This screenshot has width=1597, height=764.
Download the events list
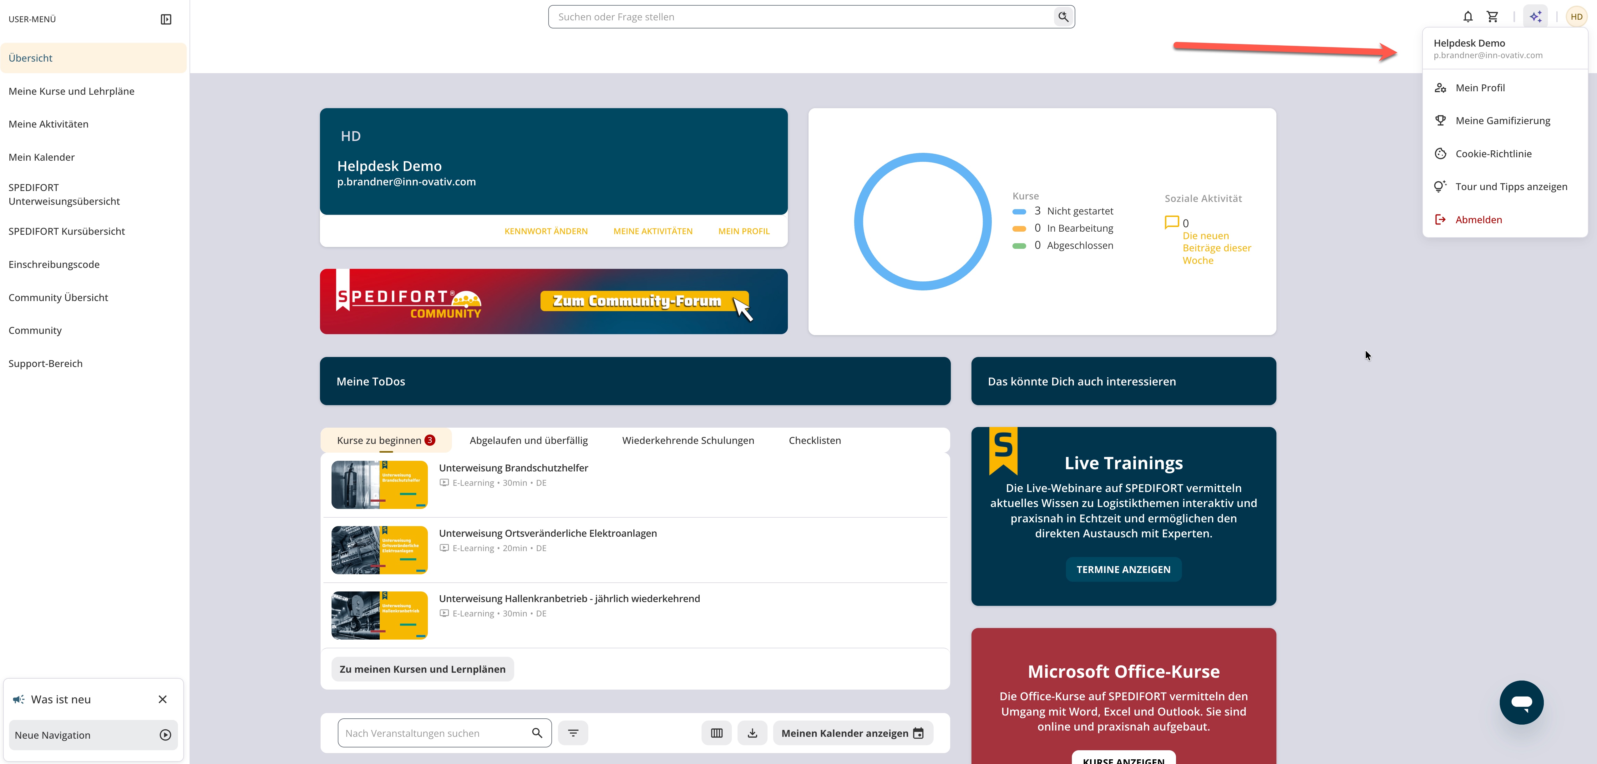click(x=752, y=733)
